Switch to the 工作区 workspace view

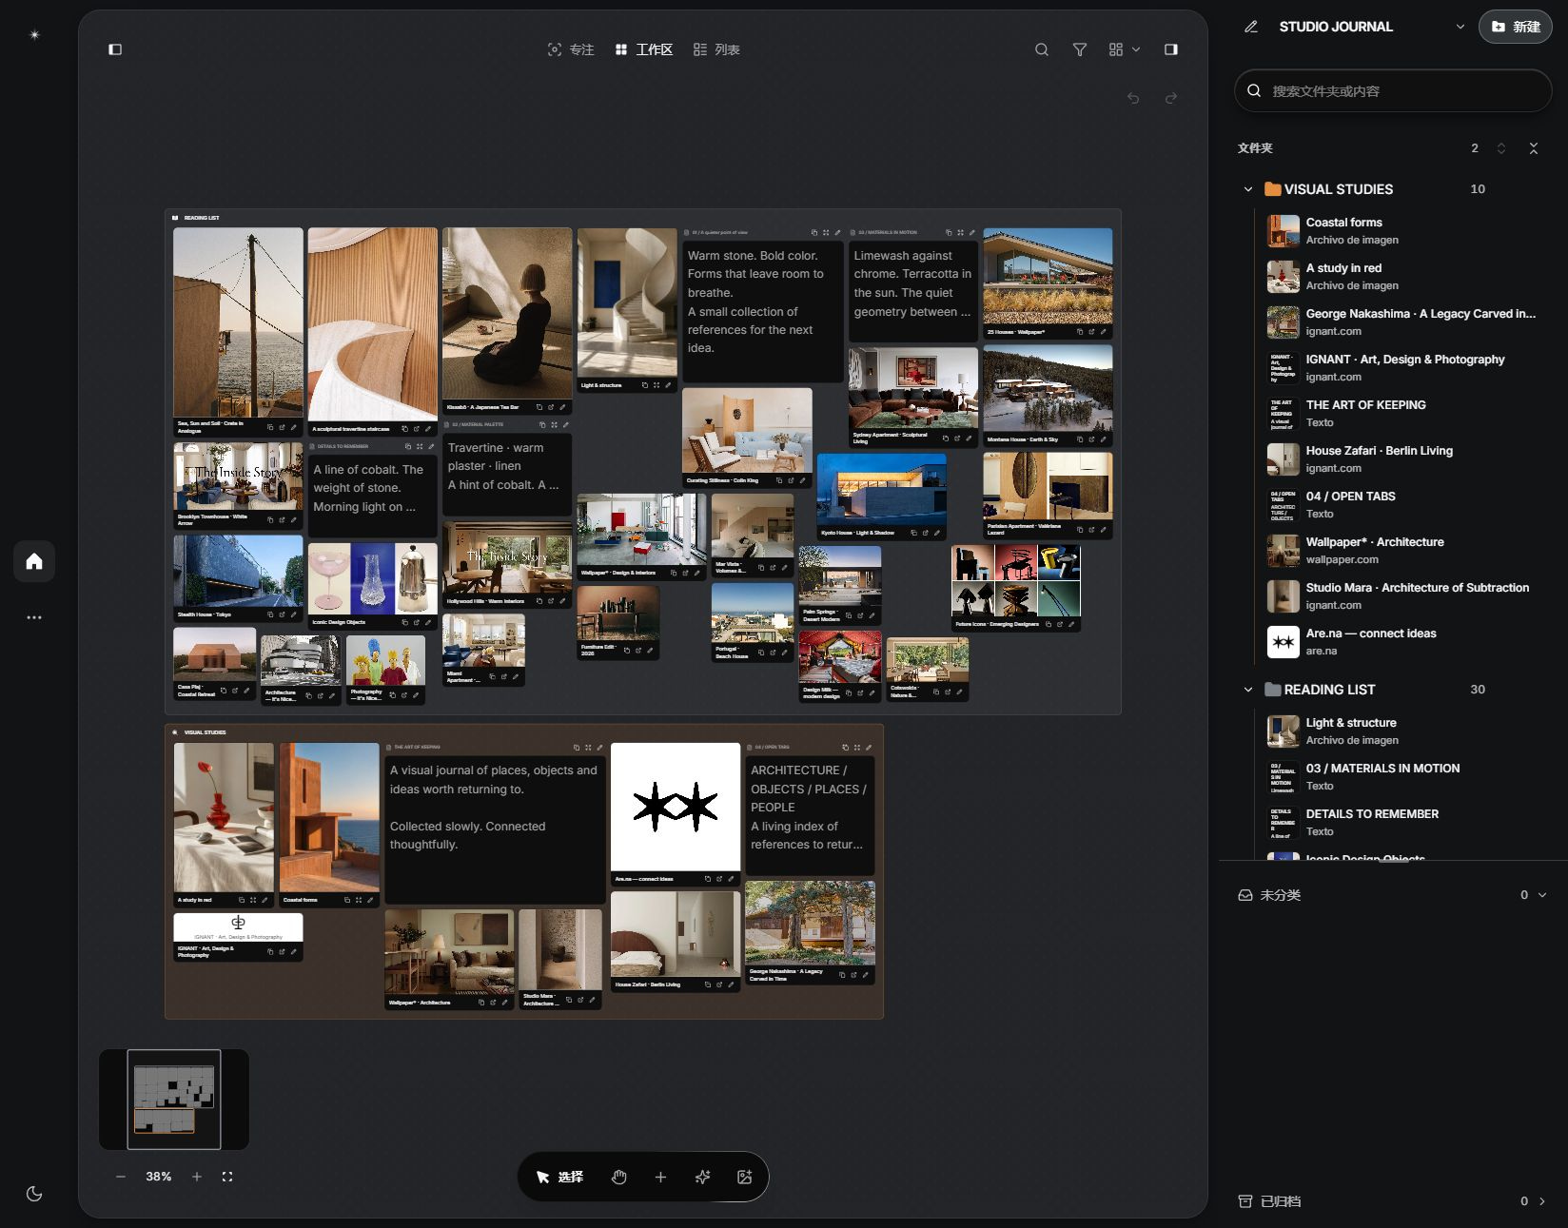click(644, 49)
